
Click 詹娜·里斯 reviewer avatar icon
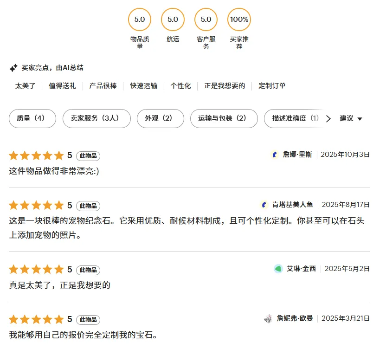[275, 155]
